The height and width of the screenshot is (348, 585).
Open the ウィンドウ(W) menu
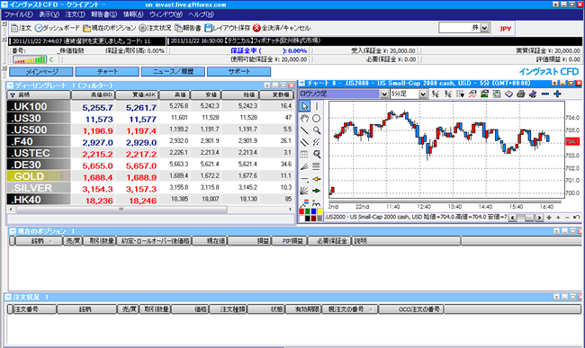(x=166, y=14)
